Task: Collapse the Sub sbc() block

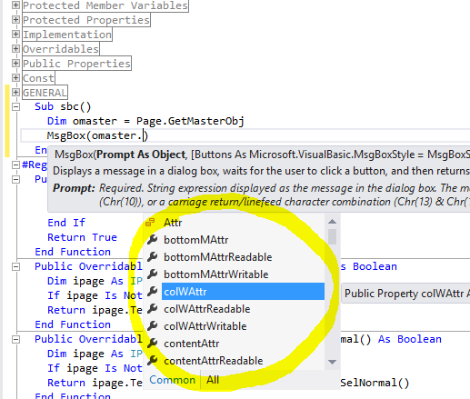Action: [x=15, y=106]
